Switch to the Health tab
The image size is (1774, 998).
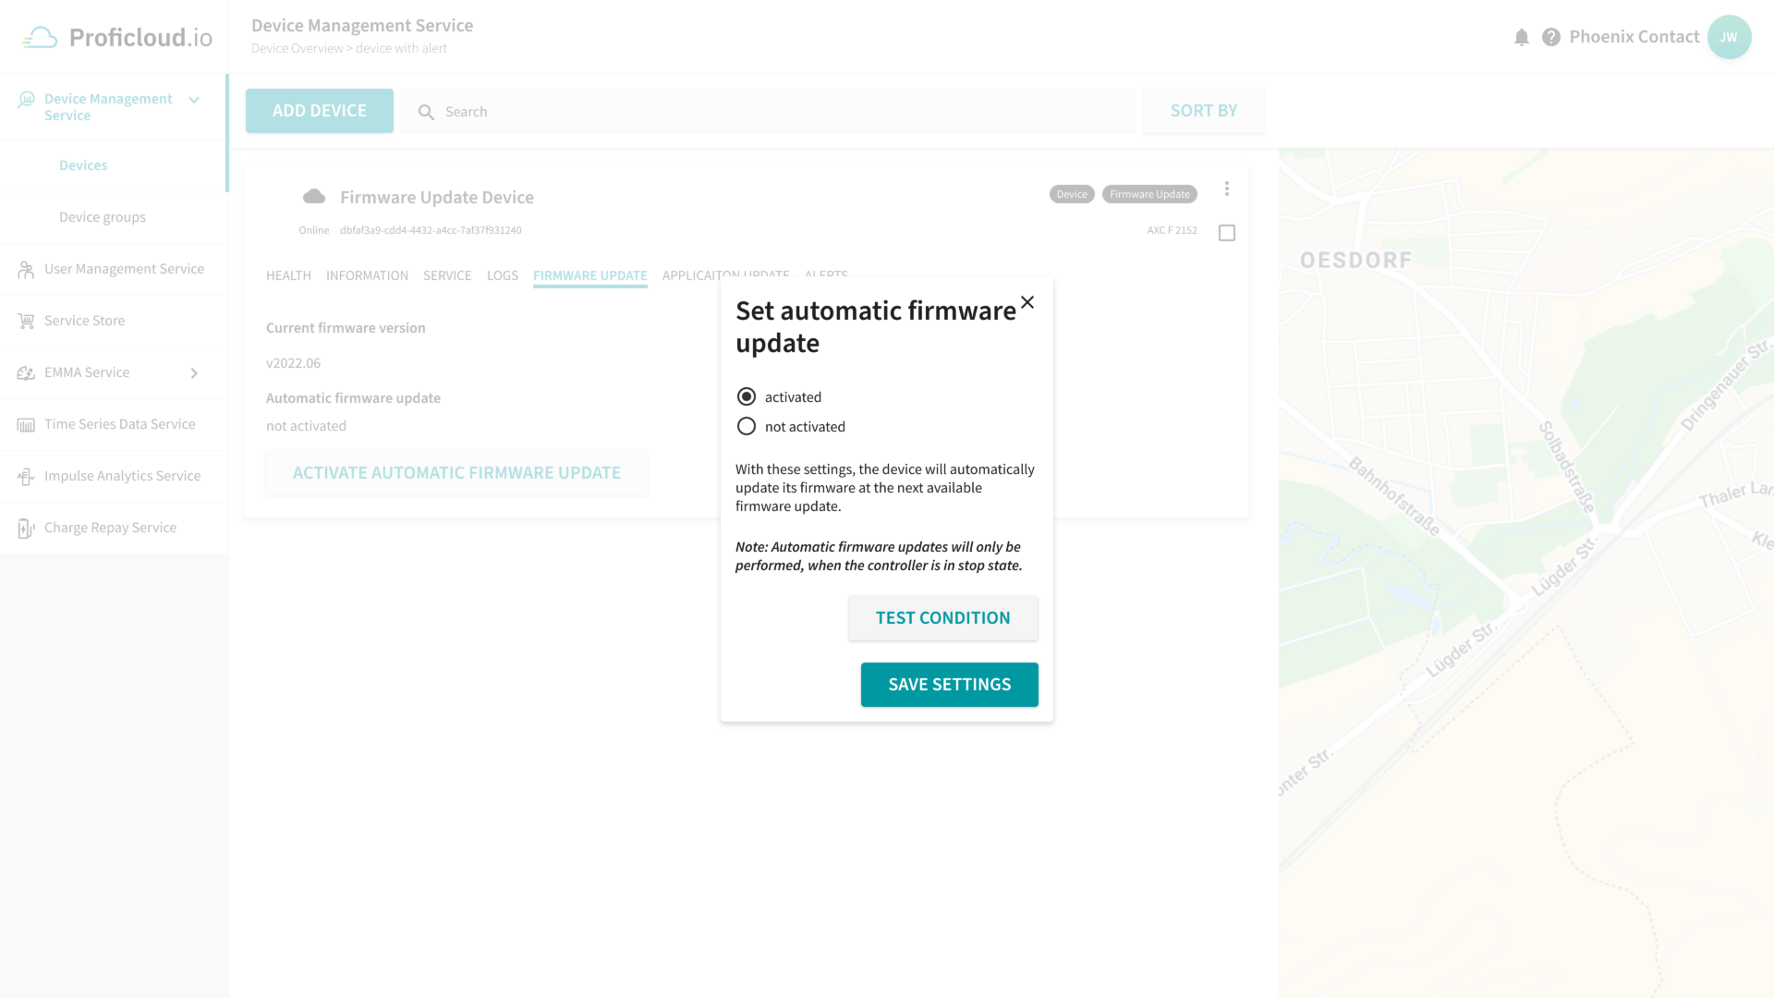(x=288, y=275)
